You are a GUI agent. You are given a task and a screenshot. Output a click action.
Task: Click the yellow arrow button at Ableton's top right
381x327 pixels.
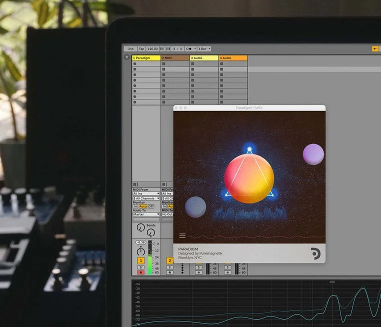click(x=375, y=49)
